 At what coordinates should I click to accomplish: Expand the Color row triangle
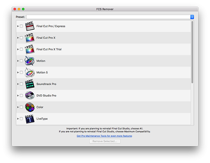[18, 107]
